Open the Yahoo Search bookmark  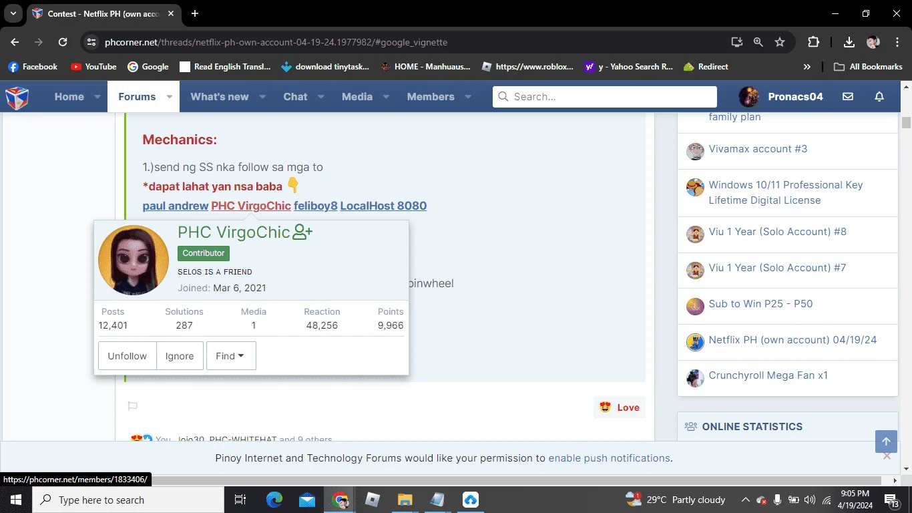629,67
